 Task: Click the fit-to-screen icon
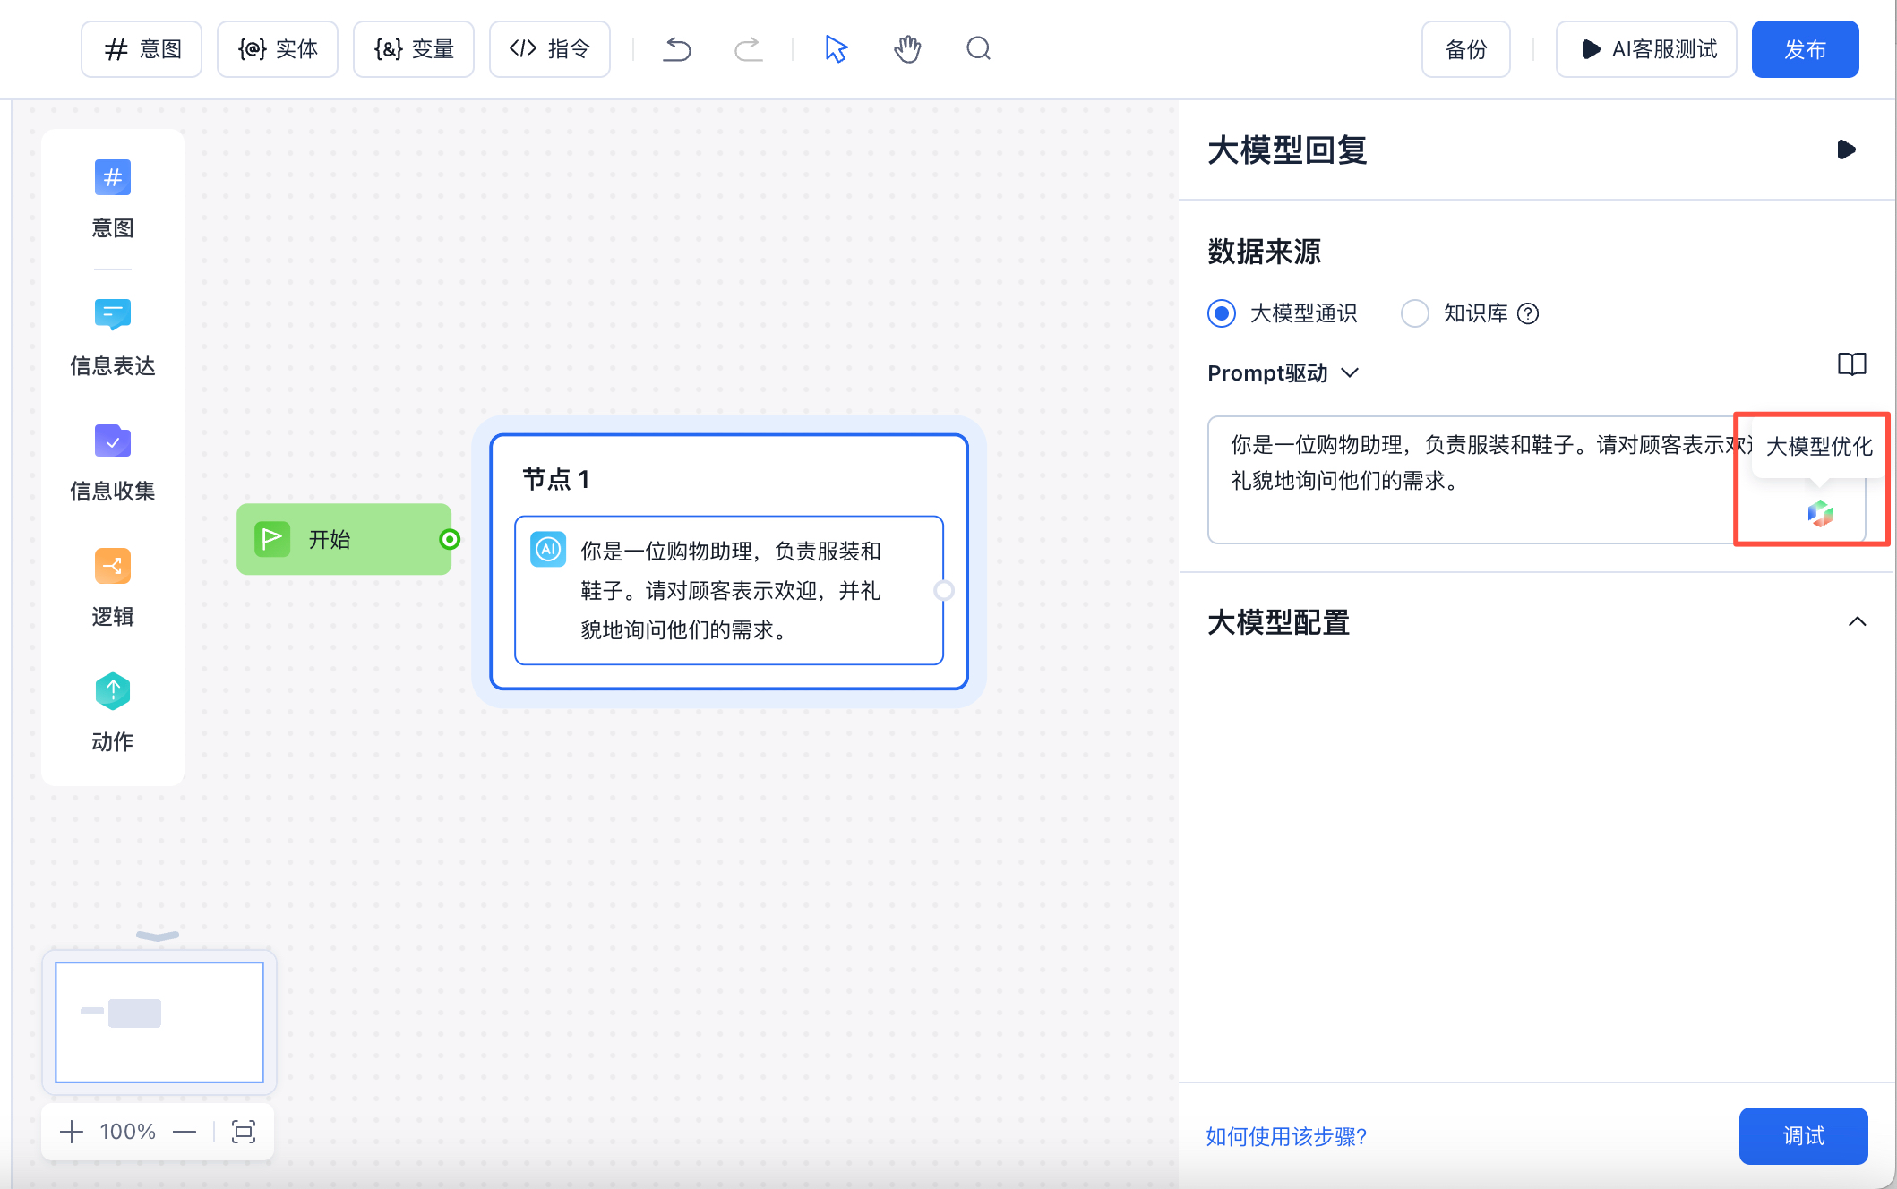pos(244,1132)
